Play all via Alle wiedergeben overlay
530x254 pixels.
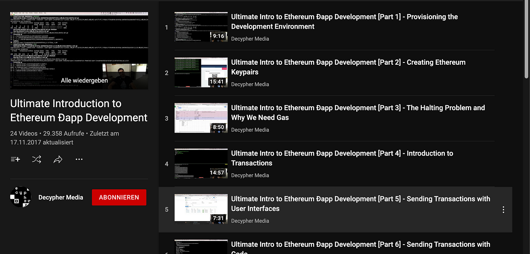84,80
